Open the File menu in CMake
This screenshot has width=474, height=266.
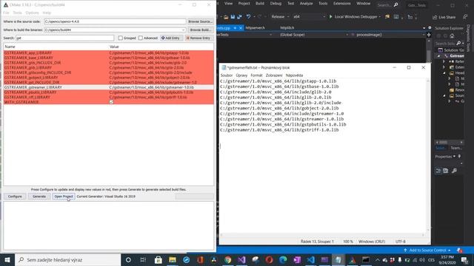(6, 13)
